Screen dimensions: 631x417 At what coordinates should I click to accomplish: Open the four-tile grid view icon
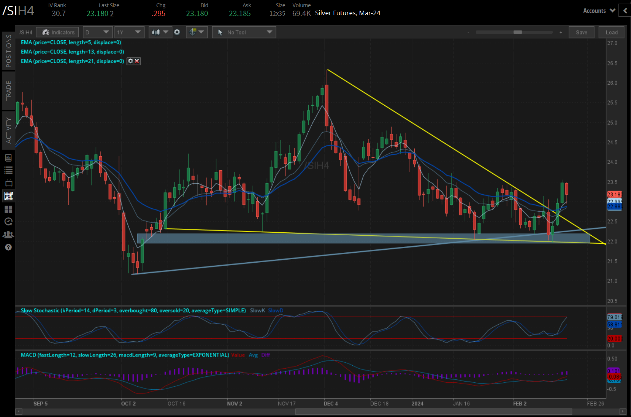[x=8, y=209]
